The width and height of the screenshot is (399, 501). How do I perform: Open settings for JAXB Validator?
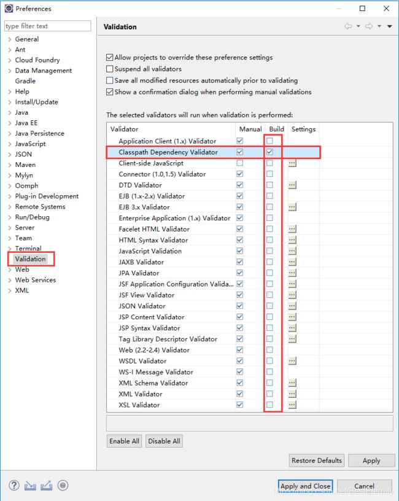click(292, 262)
